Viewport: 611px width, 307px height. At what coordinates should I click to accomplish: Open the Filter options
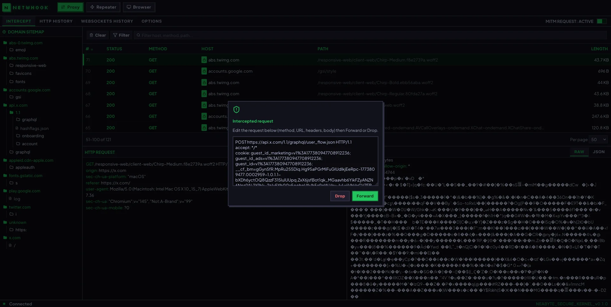(121, 35)
